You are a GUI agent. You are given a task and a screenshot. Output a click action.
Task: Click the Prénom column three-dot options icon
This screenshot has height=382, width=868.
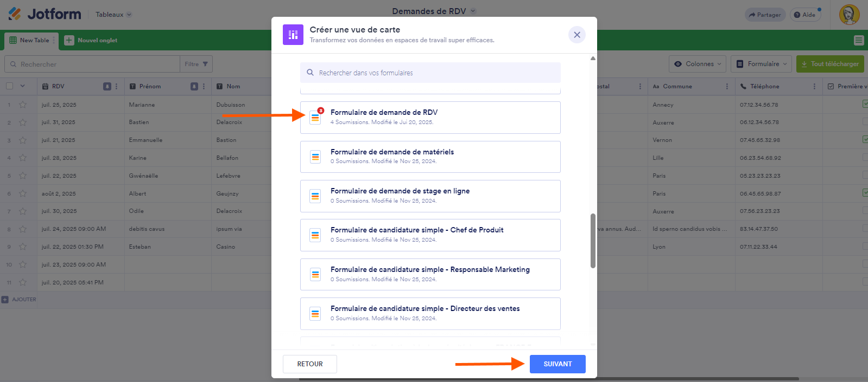(x=204, y=86)
